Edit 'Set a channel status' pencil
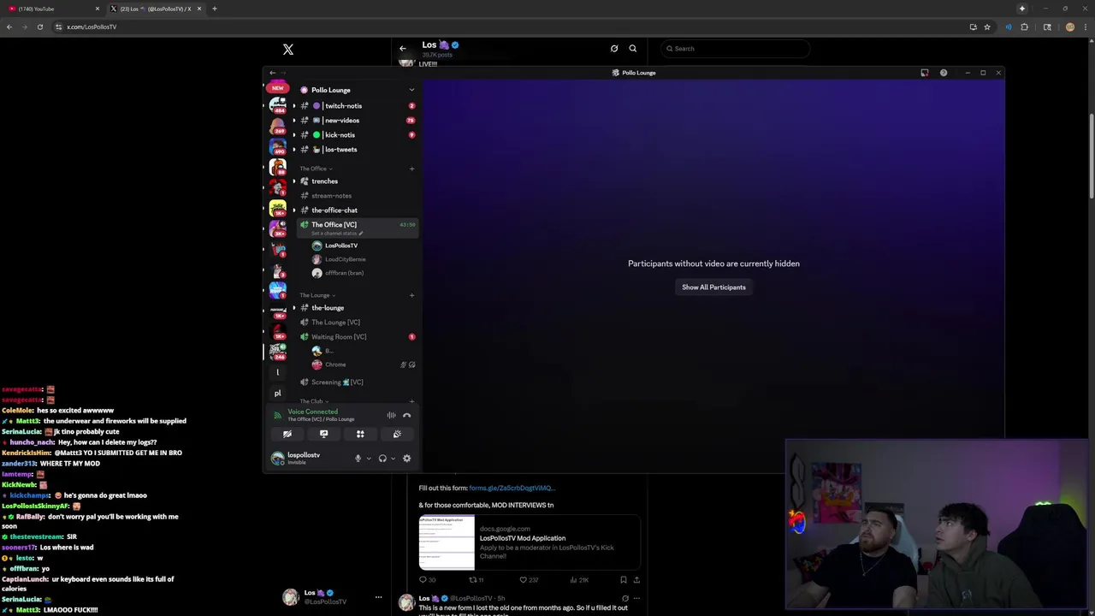Screen dimensions: 1095x616 coord(361,234)
